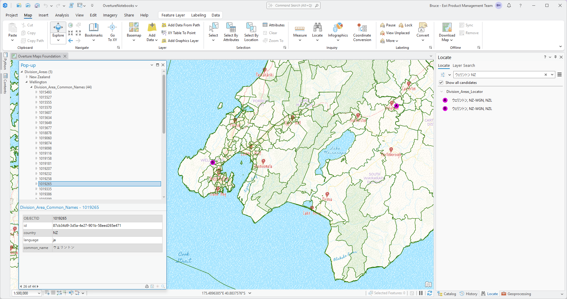This screenshot has height=299, width=567.
Task: Open locator settings icon beside search box
Action: coord(443,75)
